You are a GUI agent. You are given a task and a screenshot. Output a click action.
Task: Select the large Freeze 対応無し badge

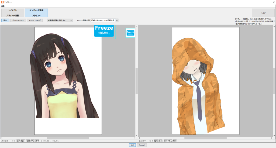coord(104,31)
